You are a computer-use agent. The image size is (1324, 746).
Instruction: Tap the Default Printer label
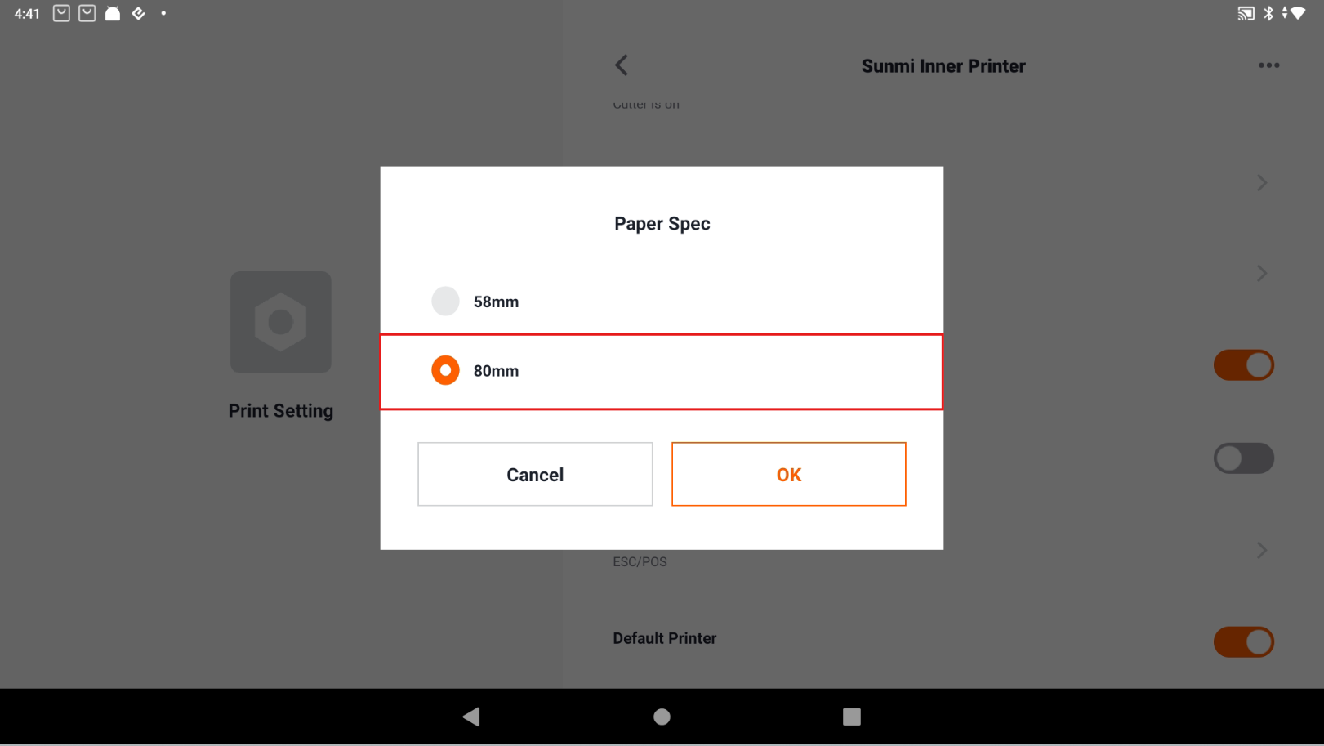[x=665, y=638]
